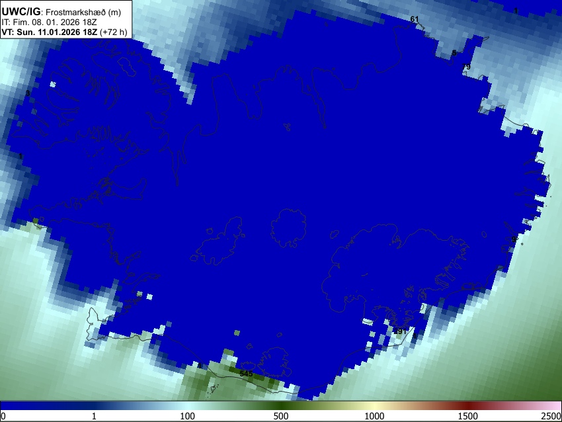Click the '100' label on the color scale
This screenshot has width=562, height=422.
coord(188,416)
